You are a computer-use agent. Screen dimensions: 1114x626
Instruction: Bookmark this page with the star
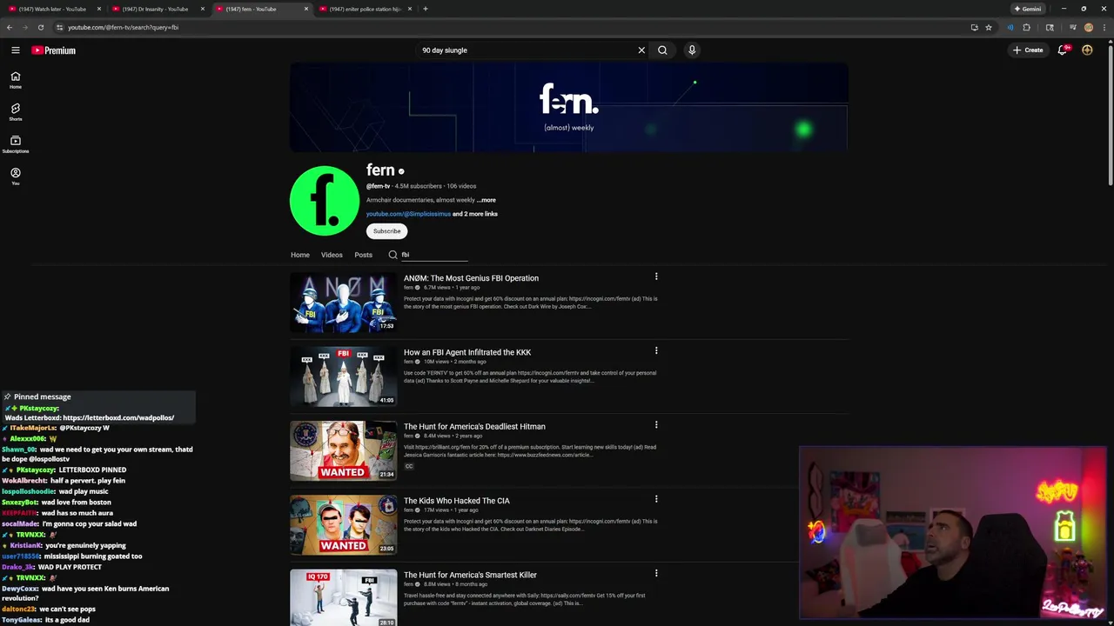[x=989, y=27]
